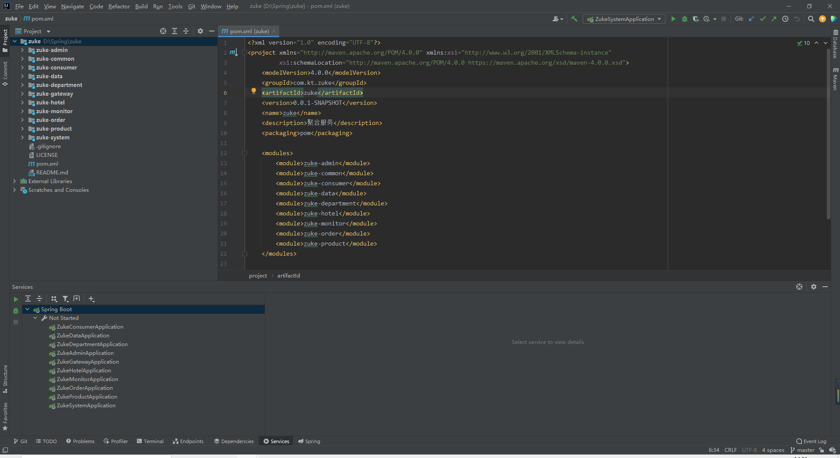This screenshot has width=840, height=458.
Task: Click the Git Push green arrow icon
Action: point(774,19)
